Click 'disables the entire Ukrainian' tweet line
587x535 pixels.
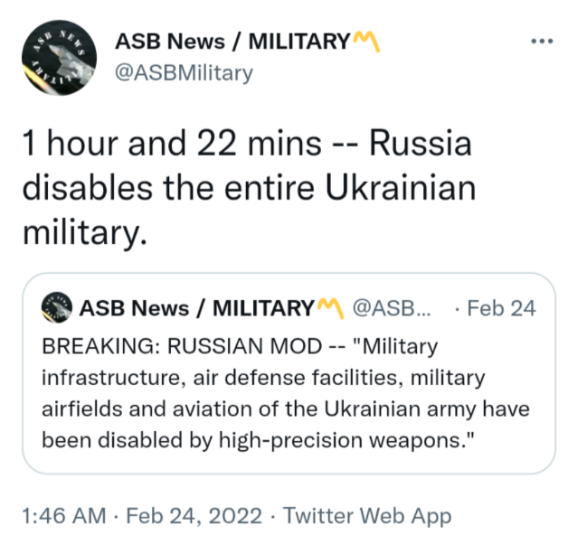pos(249,187)
